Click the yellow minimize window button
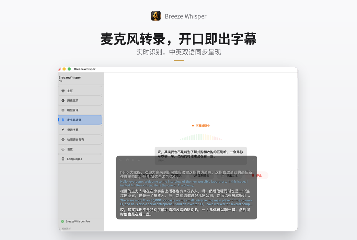 point(64,69)
